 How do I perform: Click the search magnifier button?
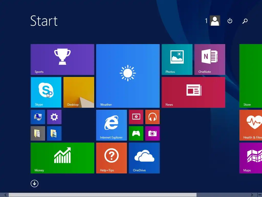point(245,21)
